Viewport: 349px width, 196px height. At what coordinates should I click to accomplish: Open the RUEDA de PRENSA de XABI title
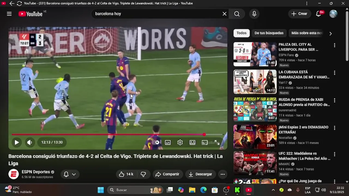click(304, 102)
